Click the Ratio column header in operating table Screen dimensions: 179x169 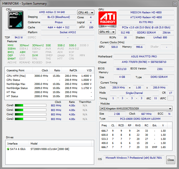[56, 70]
